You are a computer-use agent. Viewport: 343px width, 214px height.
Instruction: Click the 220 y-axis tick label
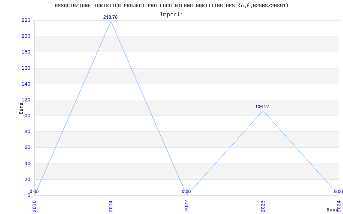tap(26, 20)
